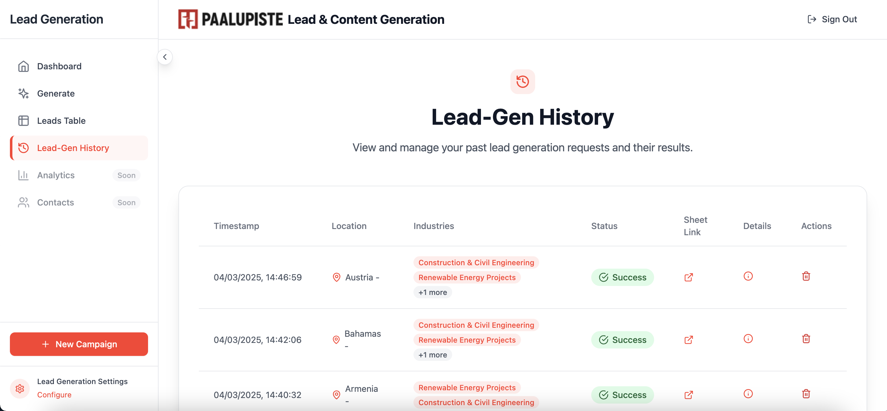View details info icon for Austria row
The width and height of the screenshot is (887, 411).
coord(748,276)
